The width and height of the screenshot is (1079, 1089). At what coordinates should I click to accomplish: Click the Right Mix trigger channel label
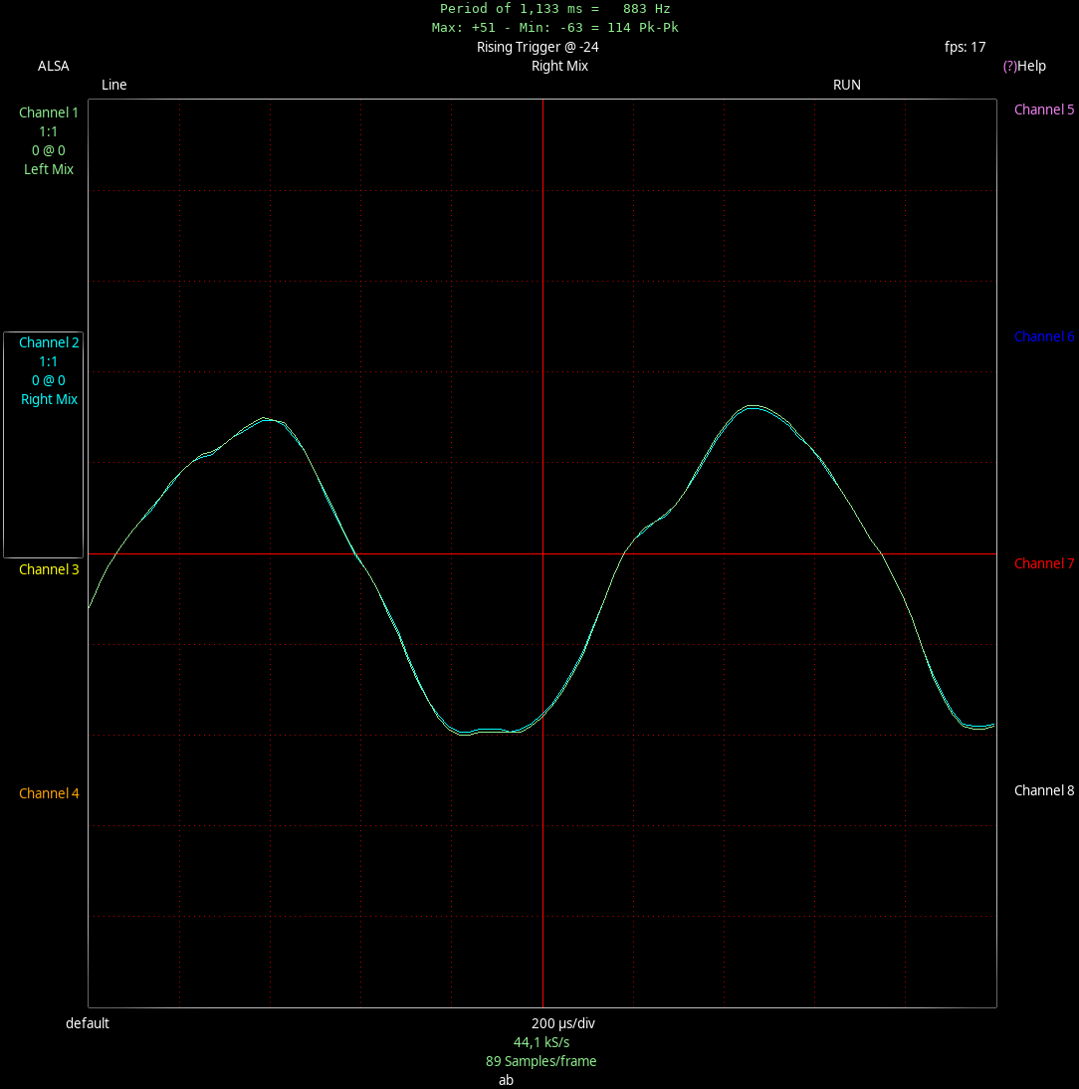(x=559, y=66)
